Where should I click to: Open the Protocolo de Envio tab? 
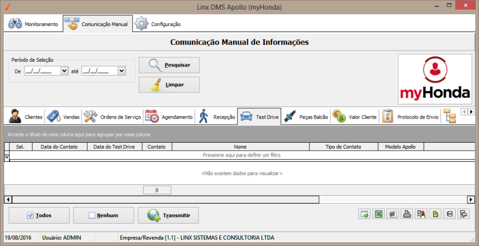point(410,117)
